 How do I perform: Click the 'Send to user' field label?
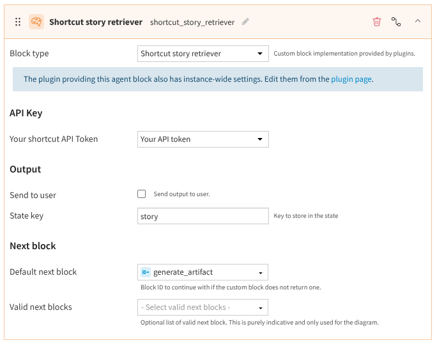tap(33, 195)
